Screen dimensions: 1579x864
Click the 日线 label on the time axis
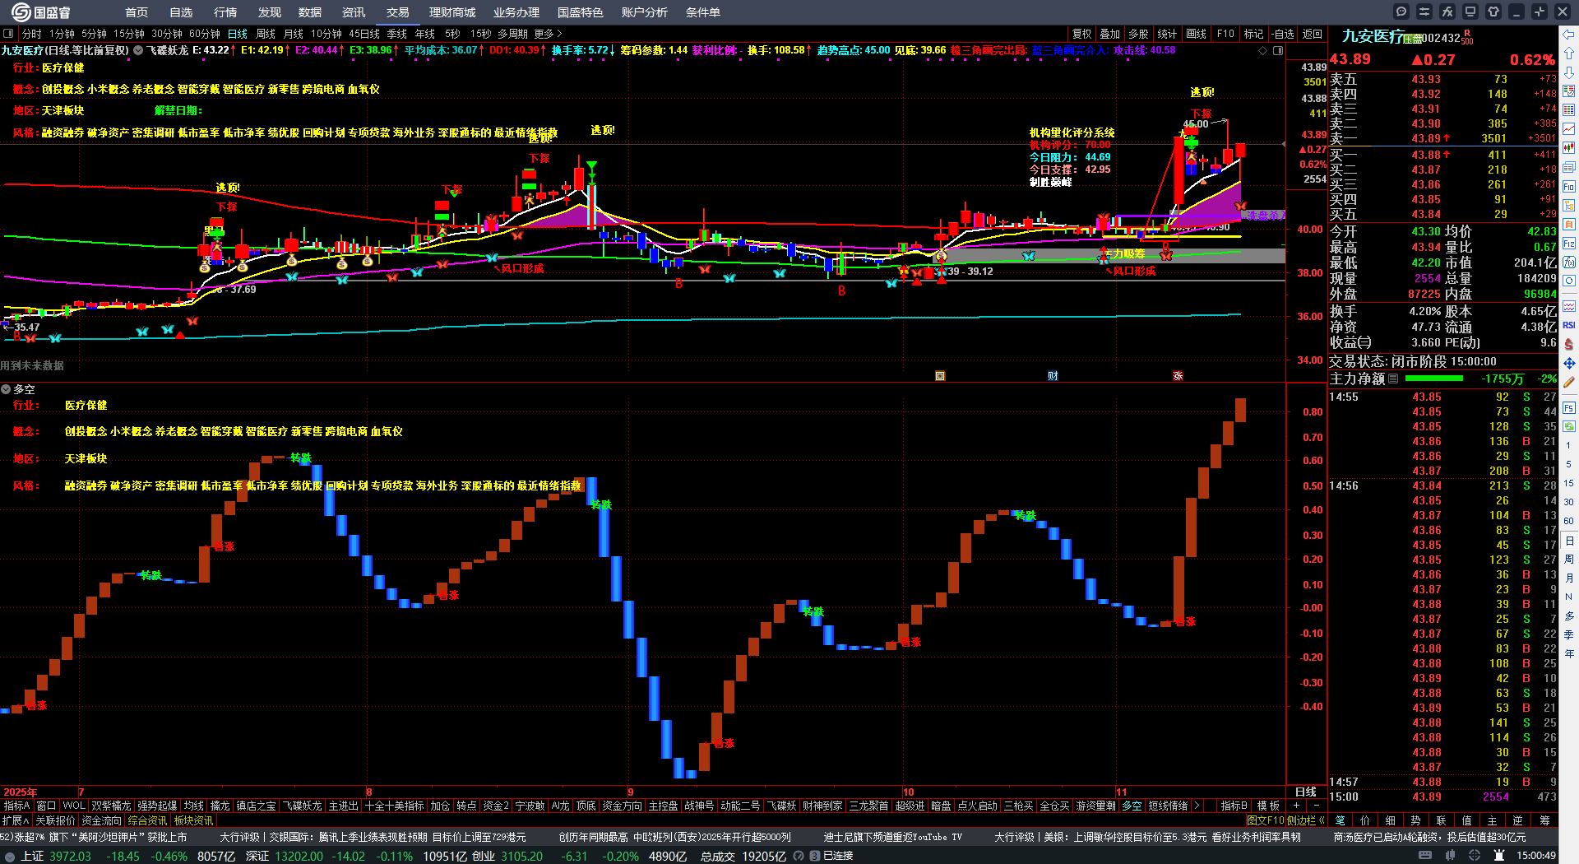tap(1306, 792)
